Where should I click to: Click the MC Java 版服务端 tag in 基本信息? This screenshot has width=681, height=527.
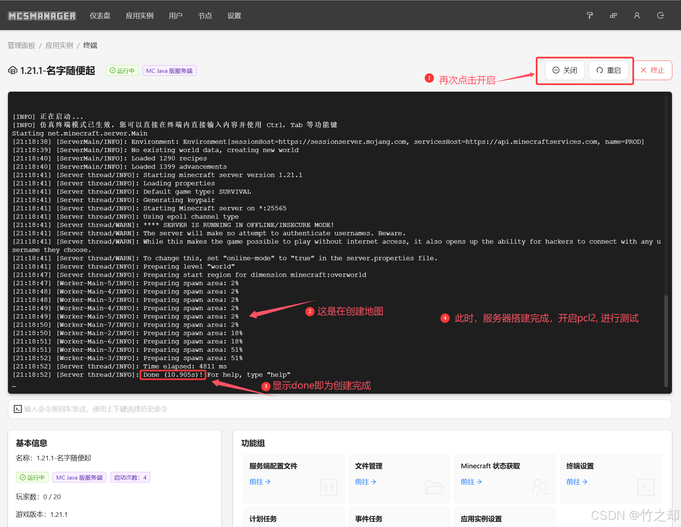click(x=79, y=477)
